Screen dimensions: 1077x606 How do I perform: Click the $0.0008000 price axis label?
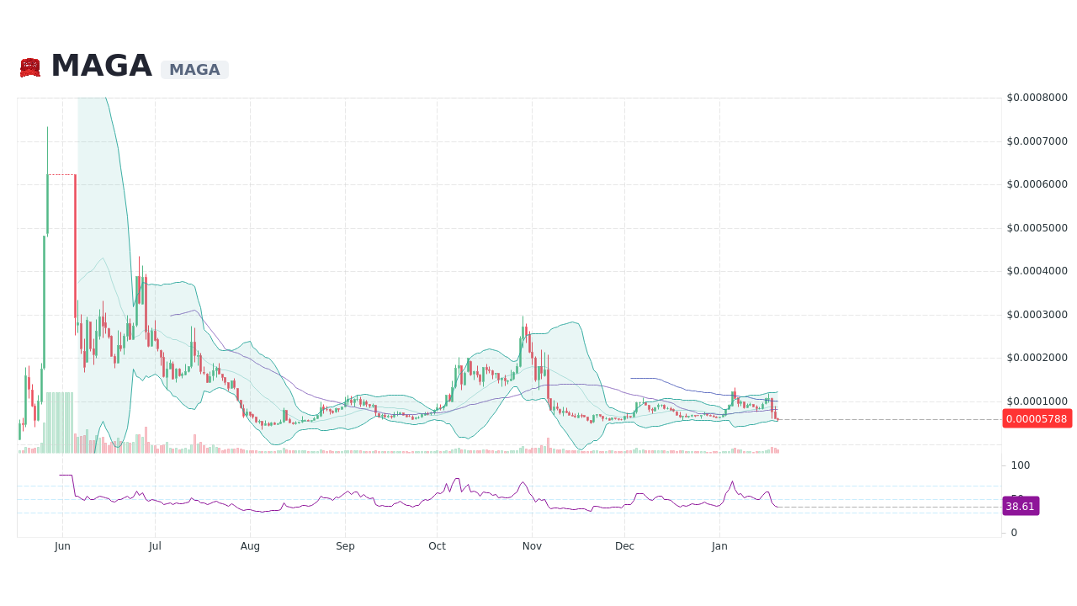tap(1037, 98)
